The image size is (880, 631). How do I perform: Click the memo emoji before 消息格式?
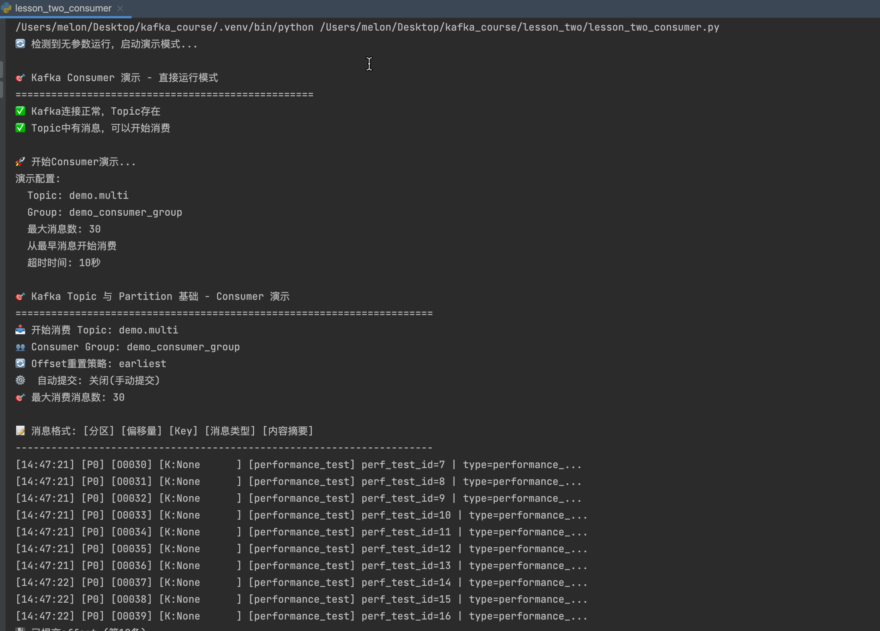pos(20,431)
